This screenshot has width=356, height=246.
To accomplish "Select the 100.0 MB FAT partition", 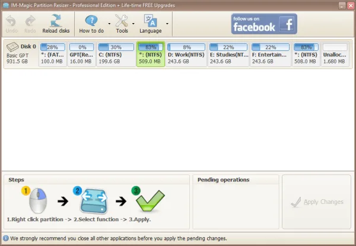I will (53, 54).
